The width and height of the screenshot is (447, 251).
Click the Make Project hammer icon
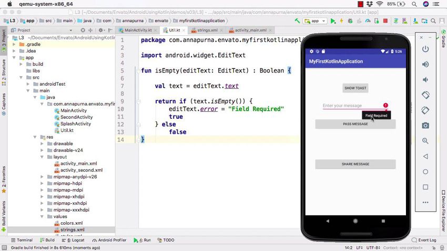point(298,21)
